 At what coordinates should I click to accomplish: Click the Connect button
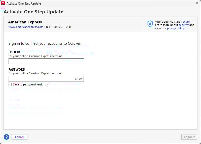189,137
